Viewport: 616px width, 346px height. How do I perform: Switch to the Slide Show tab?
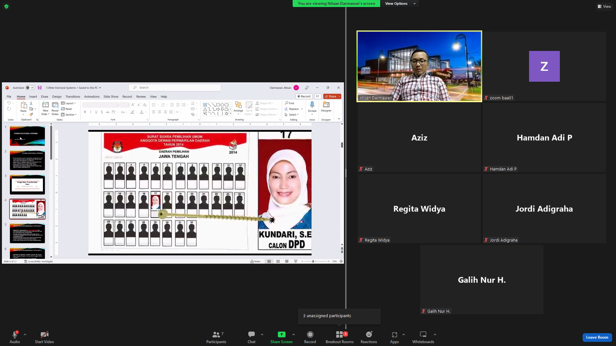tap(111, 96)
